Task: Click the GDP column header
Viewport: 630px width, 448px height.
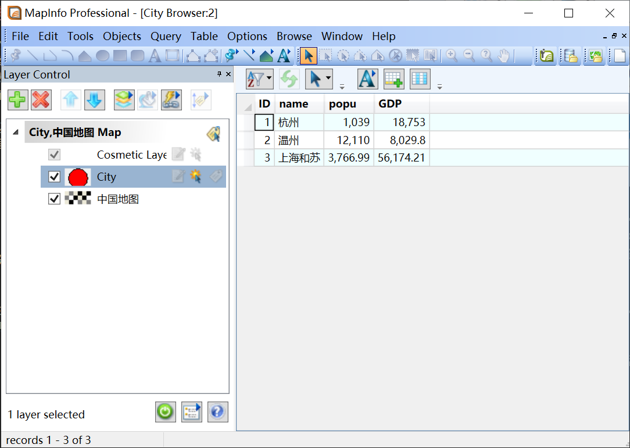Action: click(x=402, y=103)
